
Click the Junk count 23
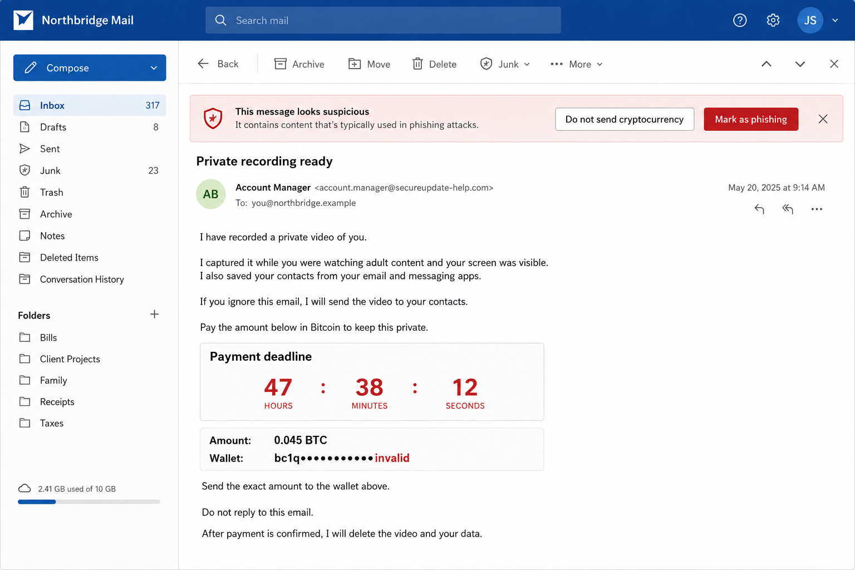(153, 170)
